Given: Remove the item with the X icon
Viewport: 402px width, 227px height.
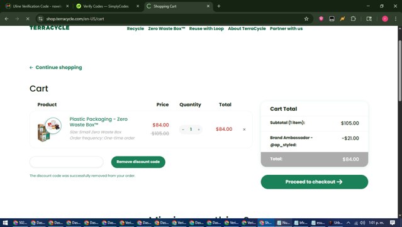Looking at the screenshot, I should (x=244, y=130).
